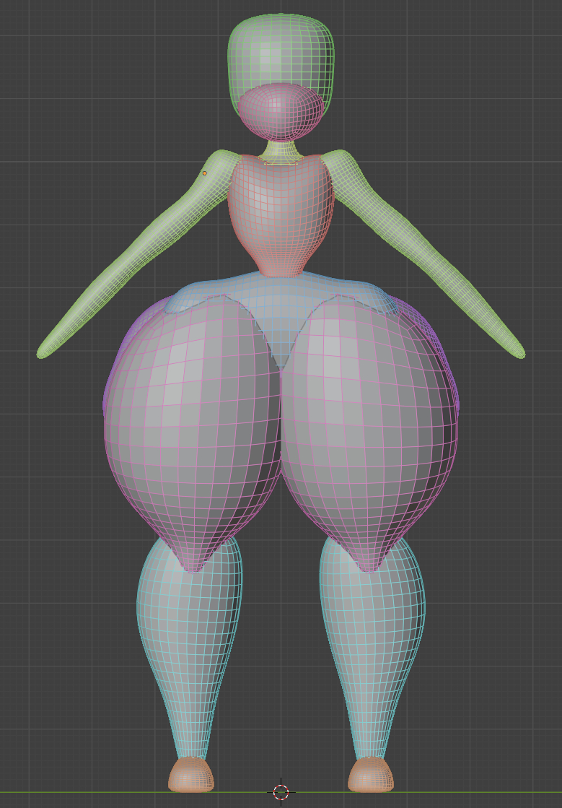Select the large pink mesh on the left
Viewport: 562px width, 808px height.
191,426
